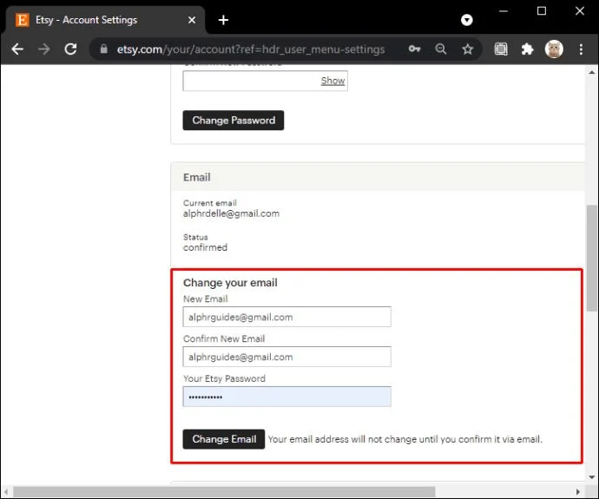Open the Extensions puzzle icon
The height and width of the screenshot is (499, 599).
coord(527,49)
